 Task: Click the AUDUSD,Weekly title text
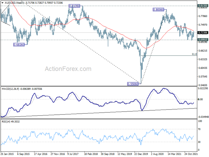pyautogui.click(x=14, y=3)
